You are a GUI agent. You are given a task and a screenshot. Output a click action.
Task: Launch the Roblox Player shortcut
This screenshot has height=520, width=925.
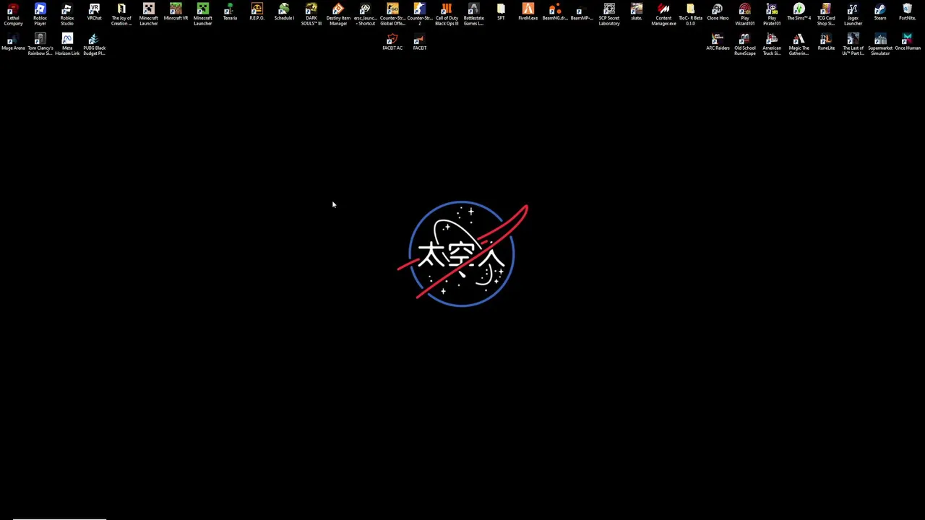point(40,14)
